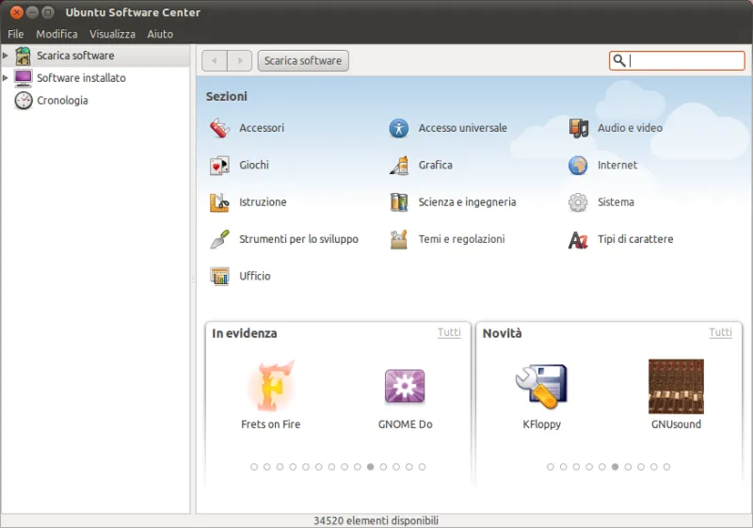Screen dimensions: 753x528
Task: Click the Istruzione label
Action: point(263,202)
